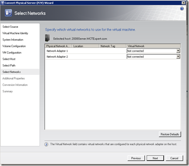Select the Network Adapter 1 row
Viewport: 189px width, 166px height.
[x=113, y=51]
